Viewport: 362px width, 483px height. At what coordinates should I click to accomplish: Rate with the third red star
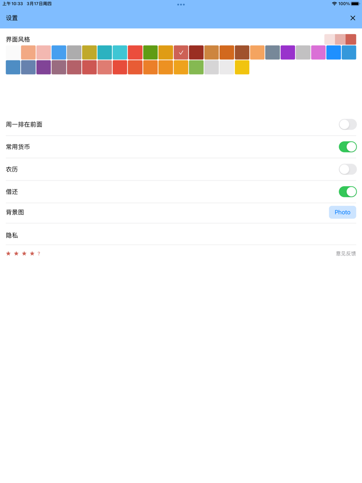coord(24,253)
